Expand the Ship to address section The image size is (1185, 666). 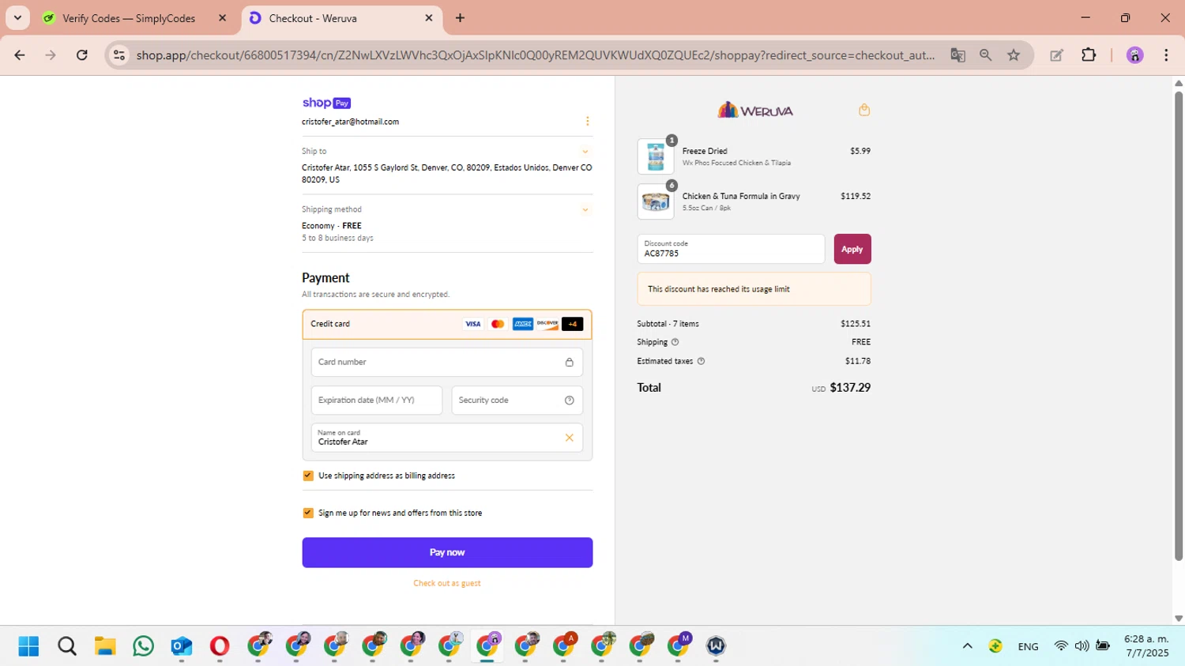585,151
